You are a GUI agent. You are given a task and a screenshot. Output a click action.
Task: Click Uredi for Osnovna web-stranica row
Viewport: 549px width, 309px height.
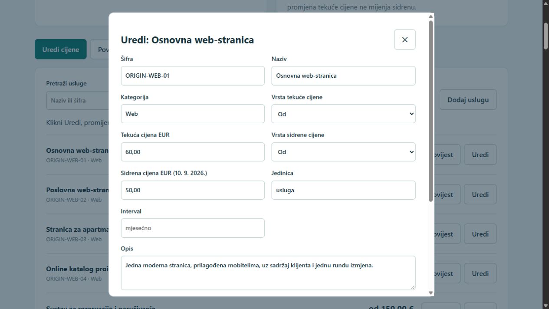point(480,154)
